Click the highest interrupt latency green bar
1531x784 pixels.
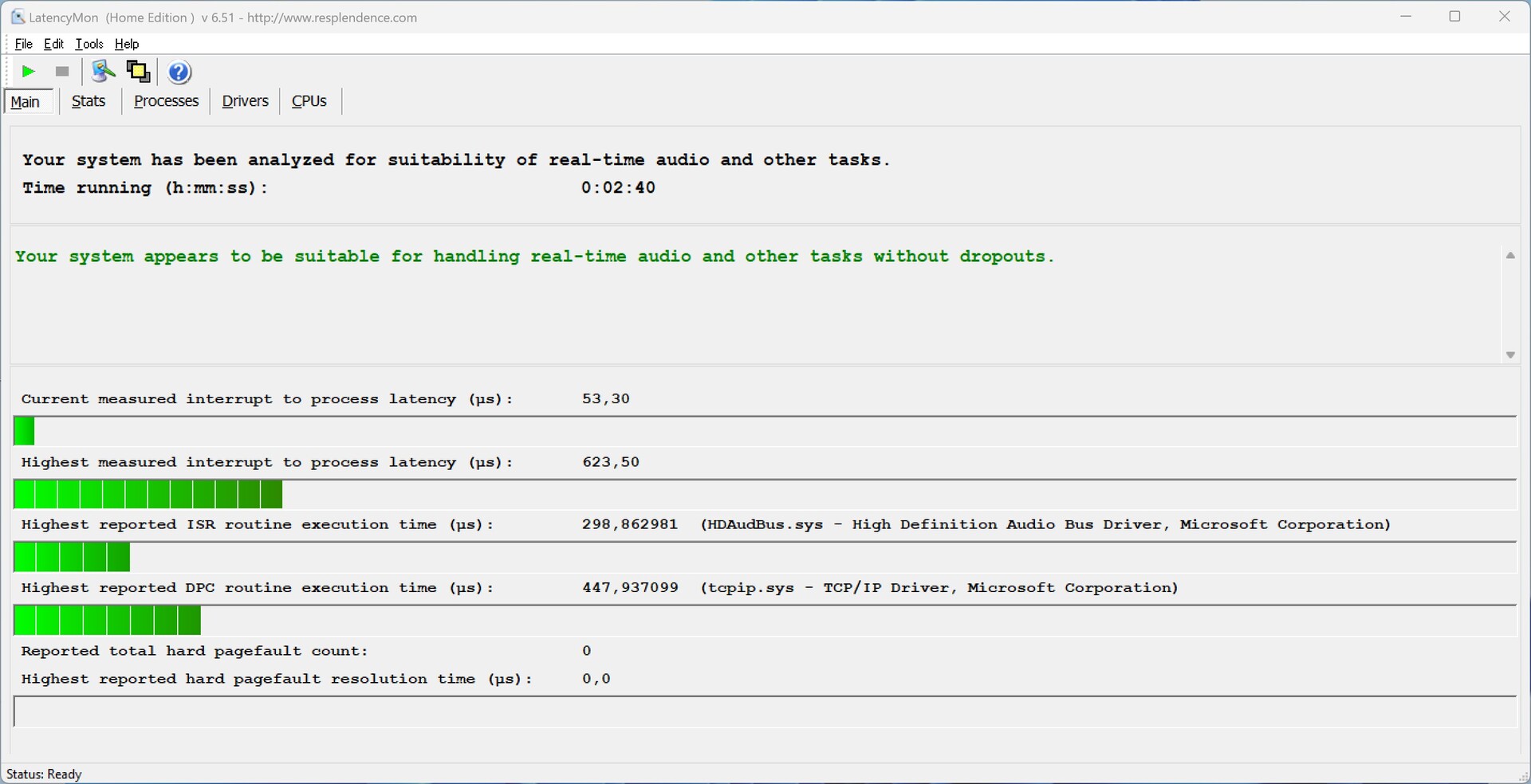click(148, 495)
